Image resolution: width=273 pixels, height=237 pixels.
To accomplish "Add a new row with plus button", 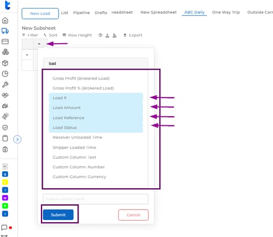I will point(27,55).
